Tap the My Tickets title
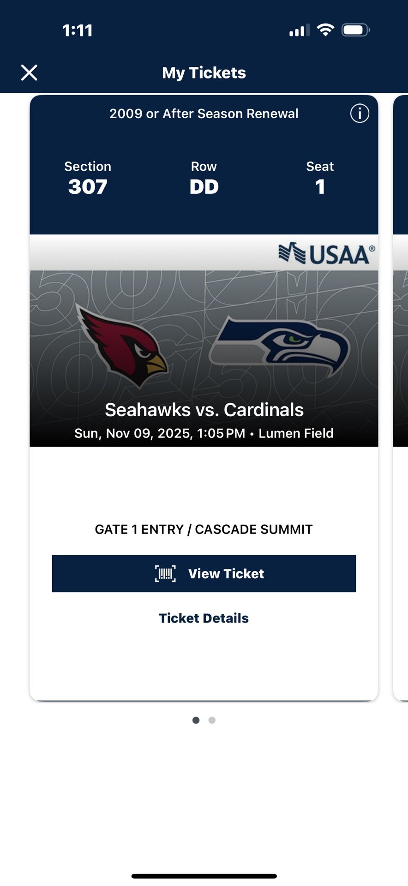The image size is (408, 886). (x=204, y=72)
